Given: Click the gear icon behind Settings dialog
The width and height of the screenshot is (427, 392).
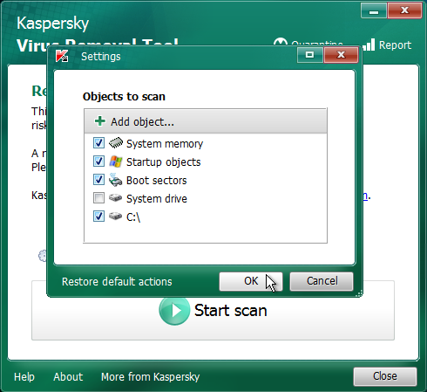Looking at the screenshot, I should point(43,256).
